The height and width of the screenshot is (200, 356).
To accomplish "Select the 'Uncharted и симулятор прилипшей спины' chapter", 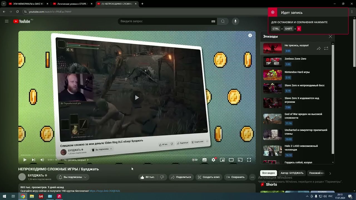I will [296, 134].
